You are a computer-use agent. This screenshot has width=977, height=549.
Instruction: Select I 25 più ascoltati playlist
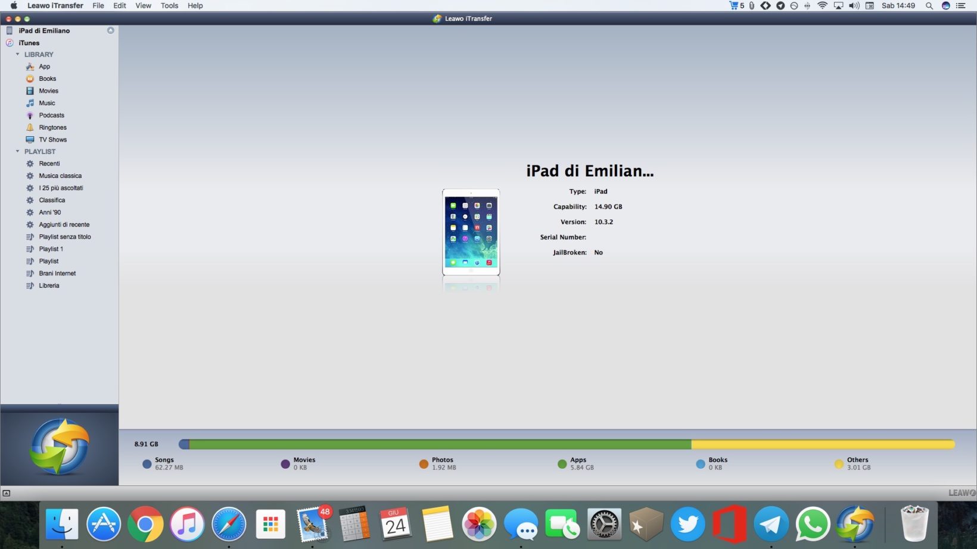pyautogui.click(x=61, y=188)
